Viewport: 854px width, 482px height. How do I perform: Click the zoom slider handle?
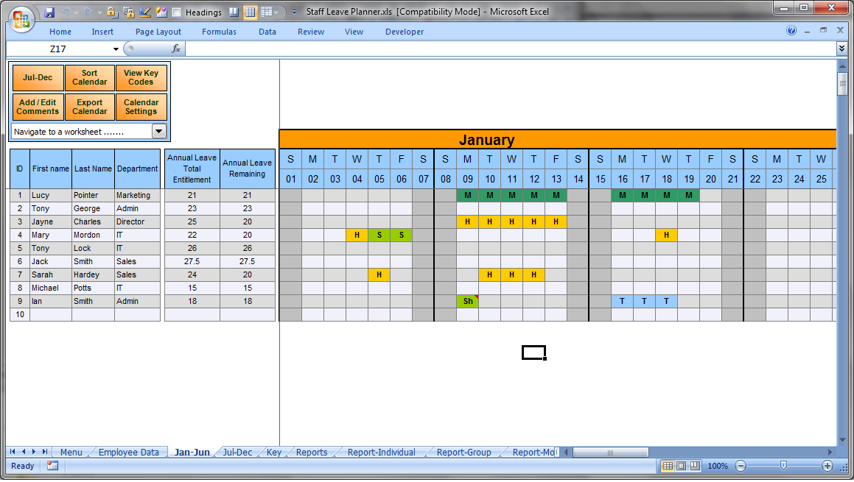click(783, 466)
